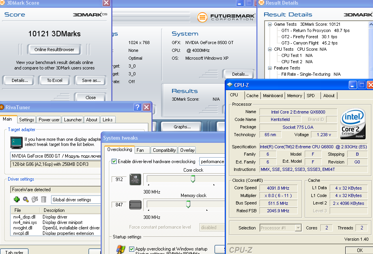Screen dimensions: 373x254
Task: Click the To Excel button
Action: (x=55, y=80)
